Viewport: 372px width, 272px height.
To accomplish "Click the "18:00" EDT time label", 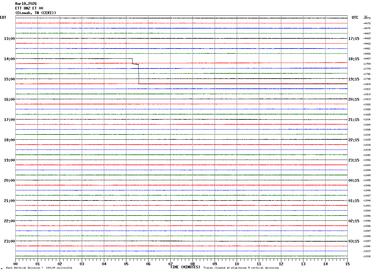I will 10,140.
